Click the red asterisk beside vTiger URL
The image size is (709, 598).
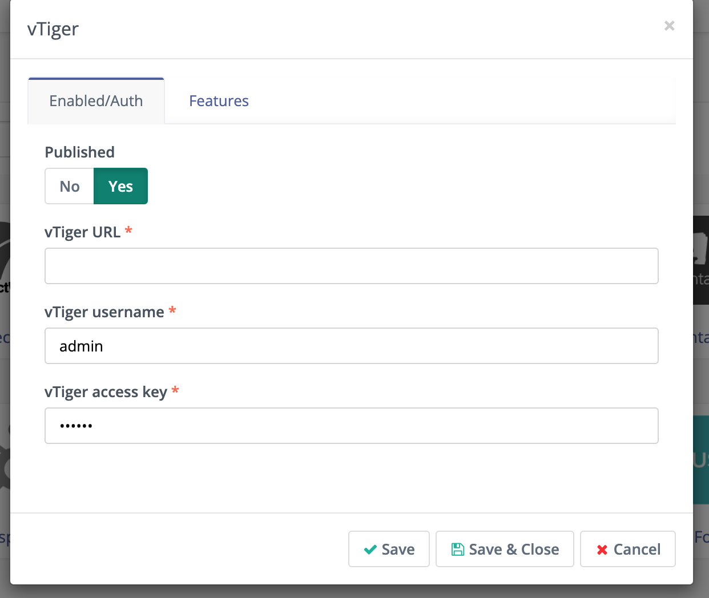tap(128, 231)
